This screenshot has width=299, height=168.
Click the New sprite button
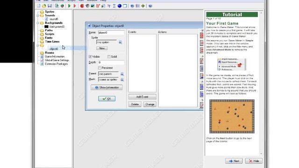pyautogui.click(x=102, y=48)
